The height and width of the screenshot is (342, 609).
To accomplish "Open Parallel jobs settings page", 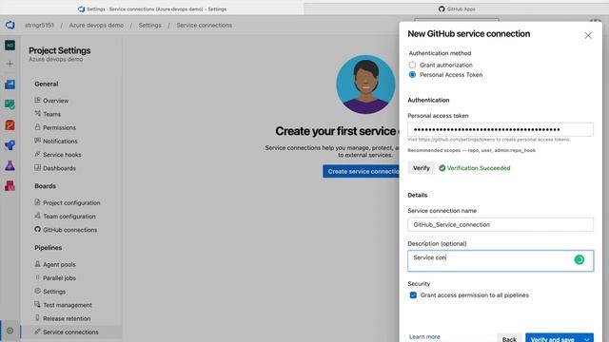I will (59, 278).
